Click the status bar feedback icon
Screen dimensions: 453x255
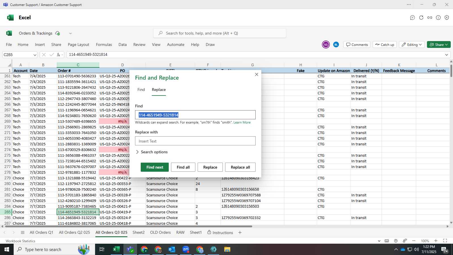pos(405,241)
